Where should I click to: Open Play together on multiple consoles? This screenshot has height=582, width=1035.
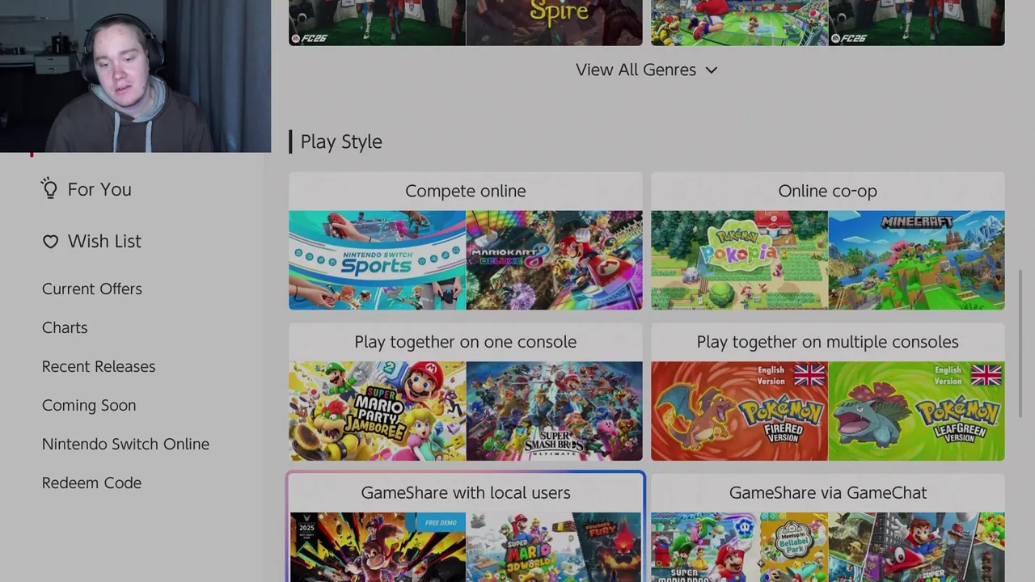coord(828,392)
